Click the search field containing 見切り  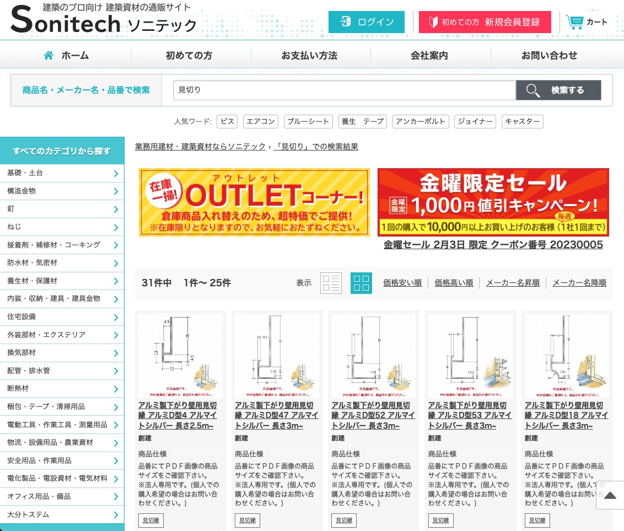coord(344,90)
